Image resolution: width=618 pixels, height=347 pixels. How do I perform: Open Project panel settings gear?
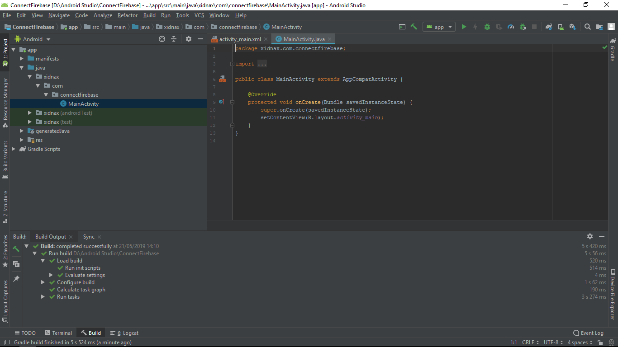tap(189, 39)
